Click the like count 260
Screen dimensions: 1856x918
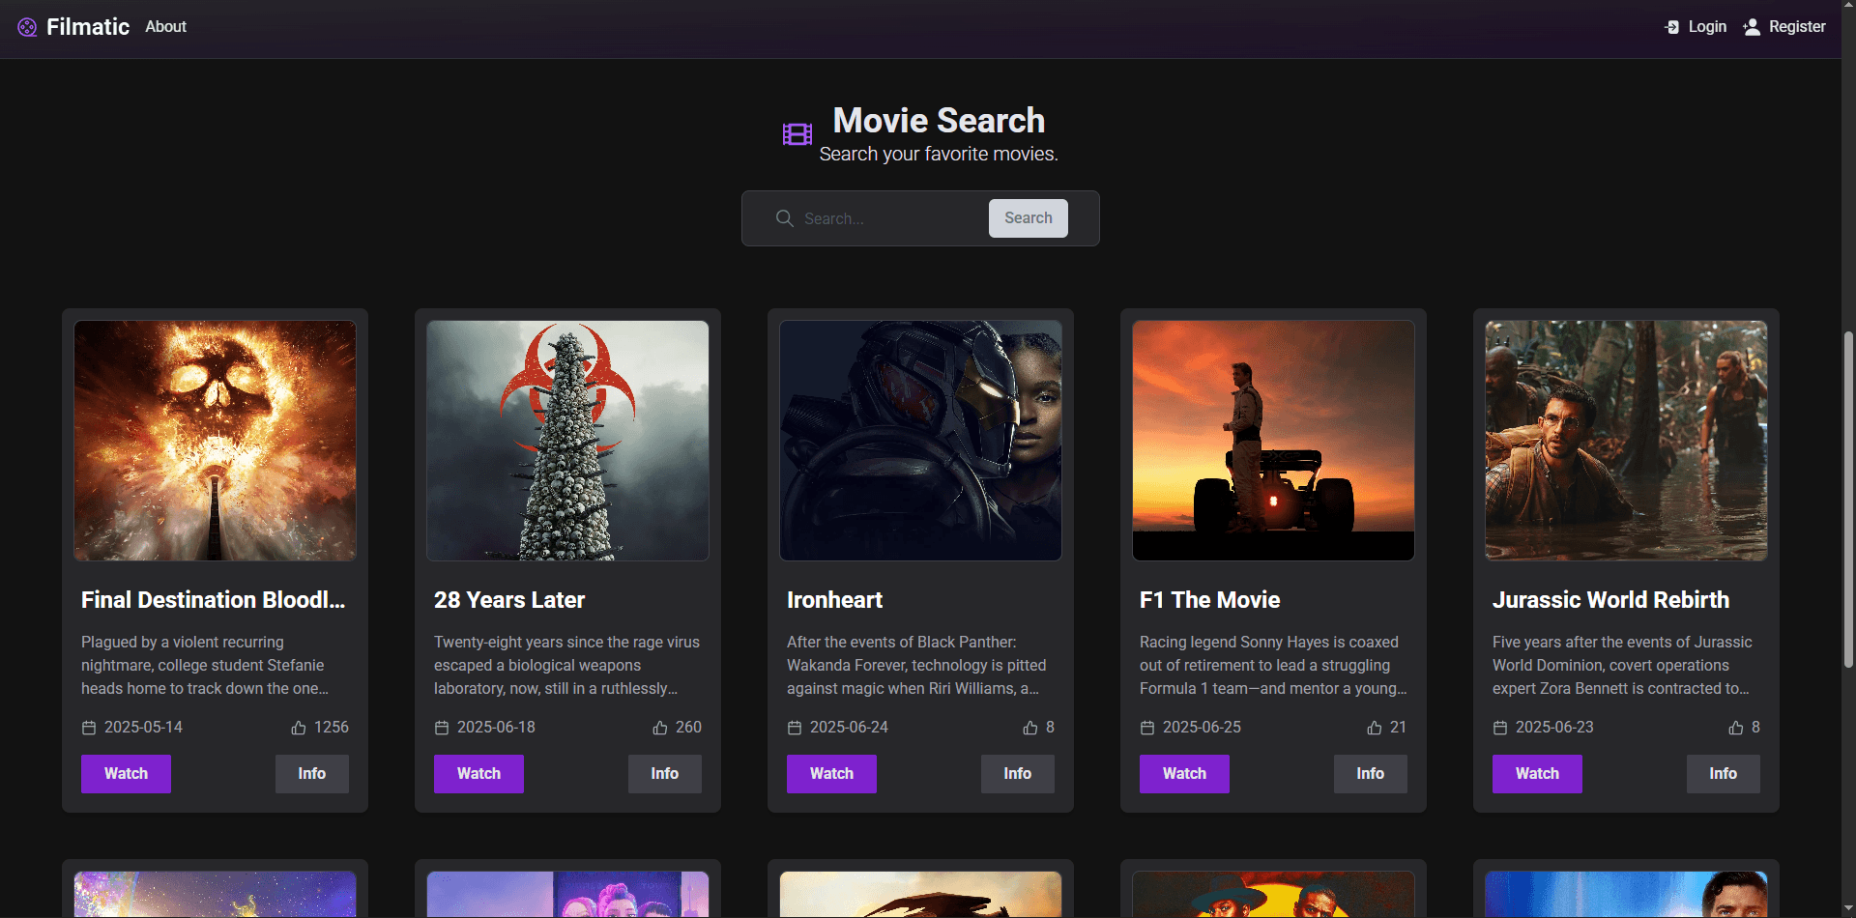[688, 728]
